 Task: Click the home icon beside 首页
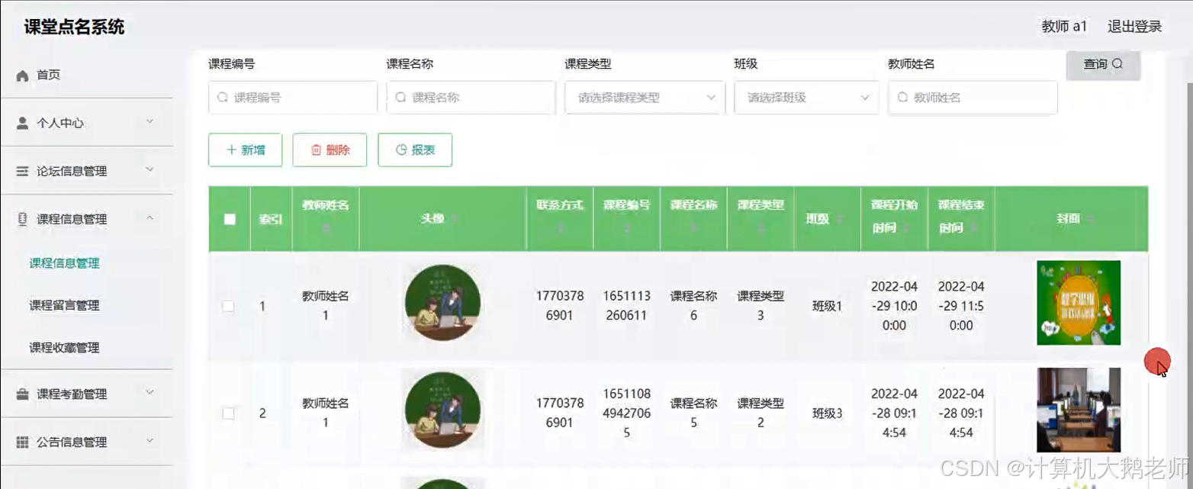[22, 76]
